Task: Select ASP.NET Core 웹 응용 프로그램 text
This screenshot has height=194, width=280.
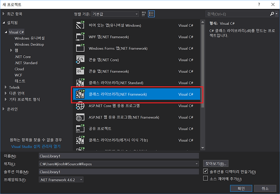Action: click(114, 106)
